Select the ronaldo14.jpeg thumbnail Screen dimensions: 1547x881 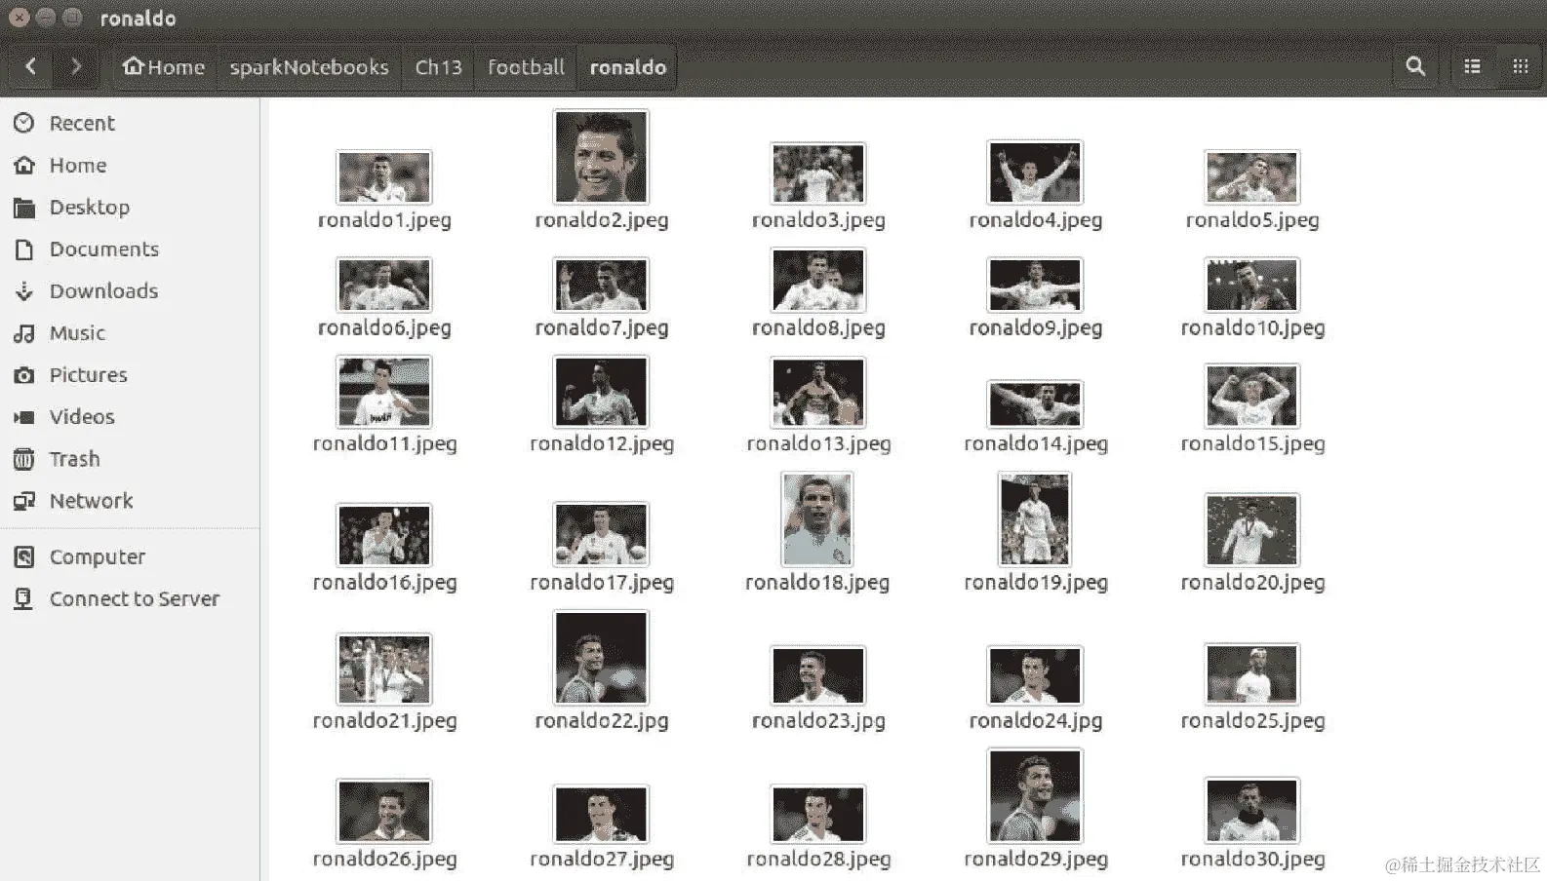tap(1035, 404)
